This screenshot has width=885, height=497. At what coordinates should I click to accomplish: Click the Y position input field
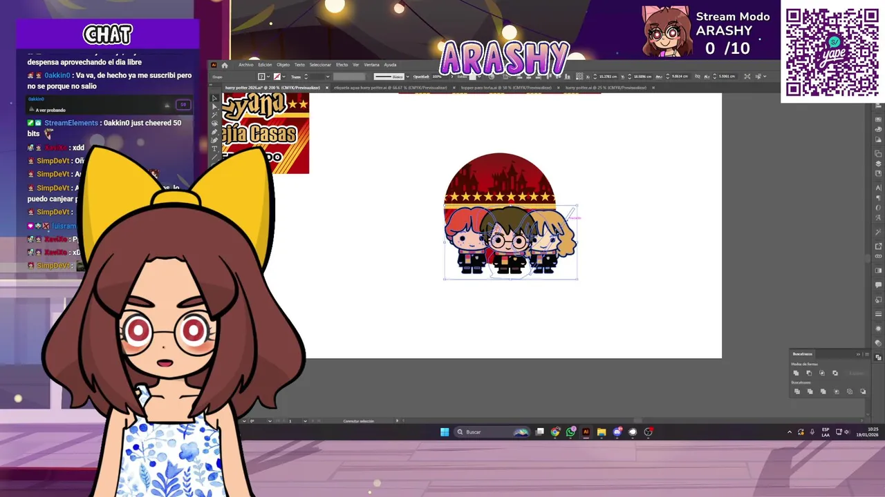click(643, 76)
